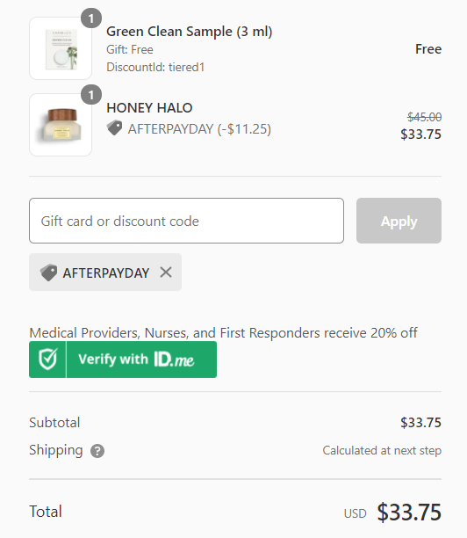Click the discount tag icon under HONEY HALO
Image resolution: width=467 pixels, height=538 pixels.
(x=114, y=128)
